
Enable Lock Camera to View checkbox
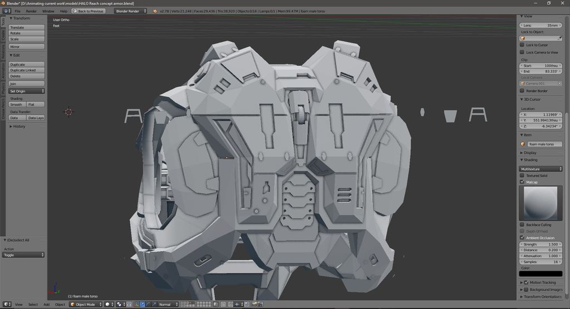click(x=522, y=52)
